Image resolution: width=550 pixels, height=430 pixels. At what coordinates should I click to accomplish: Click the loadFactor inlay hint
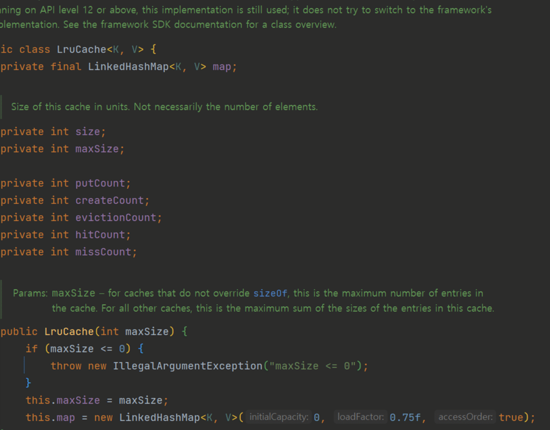(360, 417)
